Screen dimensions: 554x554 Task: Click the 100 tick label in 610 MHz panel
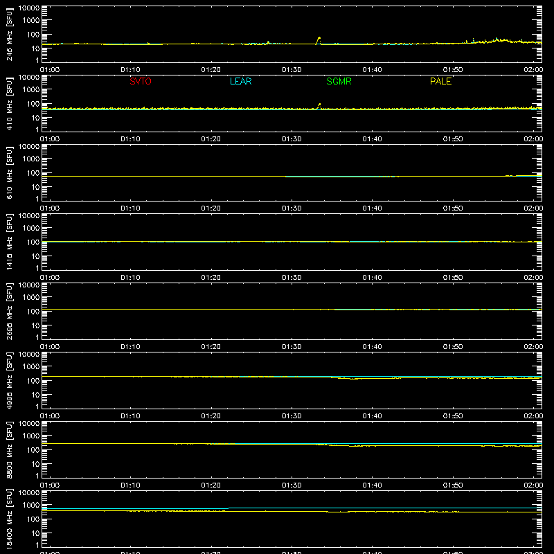pyautogui.click(x=33, y=173)
